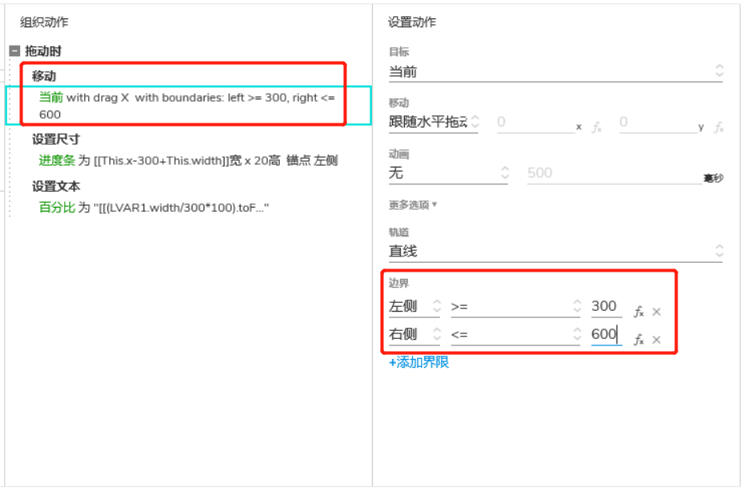Open the 动画 无 animation dropdown

(449, 173)
